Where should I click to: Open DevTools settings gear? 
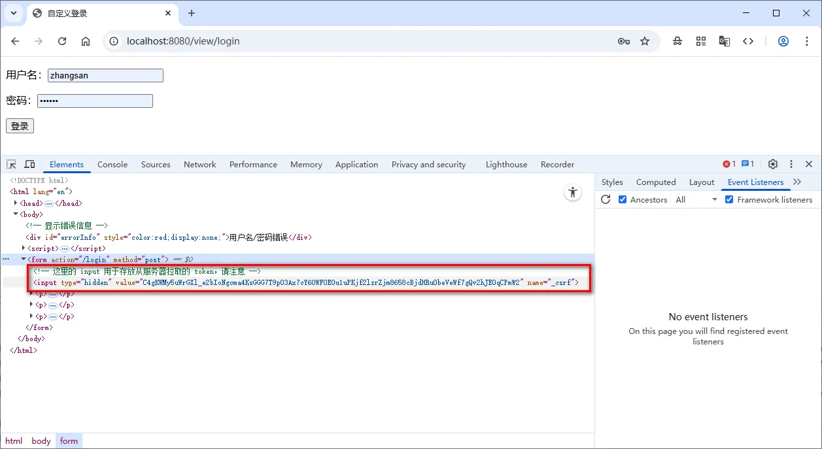[x=773, y=164]
